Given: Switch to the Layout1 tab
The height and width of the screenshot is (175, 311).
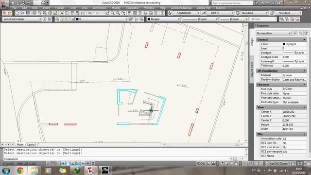Looking at the screenshot, I should pos(32,145).
